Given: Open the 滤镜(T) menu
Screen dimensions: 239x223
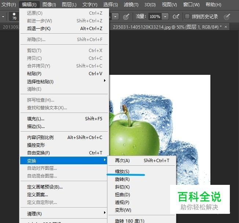Looking at the screenshot, I should (131, 4).
